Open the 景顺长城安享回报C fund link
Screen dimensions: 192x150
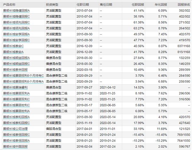coord(16,40)
